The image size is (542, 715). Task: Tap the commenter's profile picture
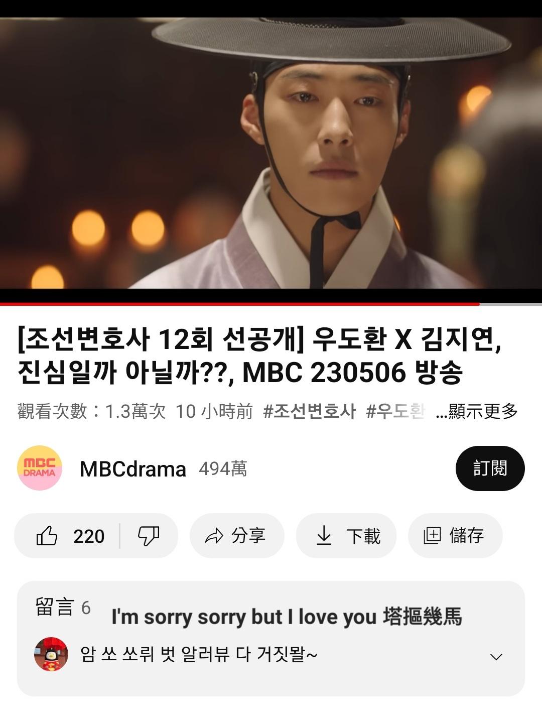coord(51,654)
